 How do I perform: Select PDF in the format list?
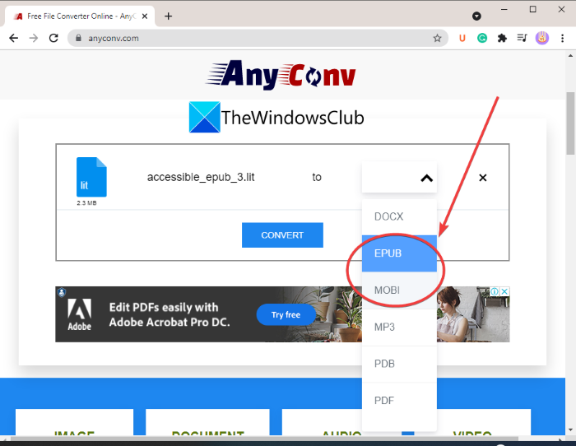pos(399,401)
